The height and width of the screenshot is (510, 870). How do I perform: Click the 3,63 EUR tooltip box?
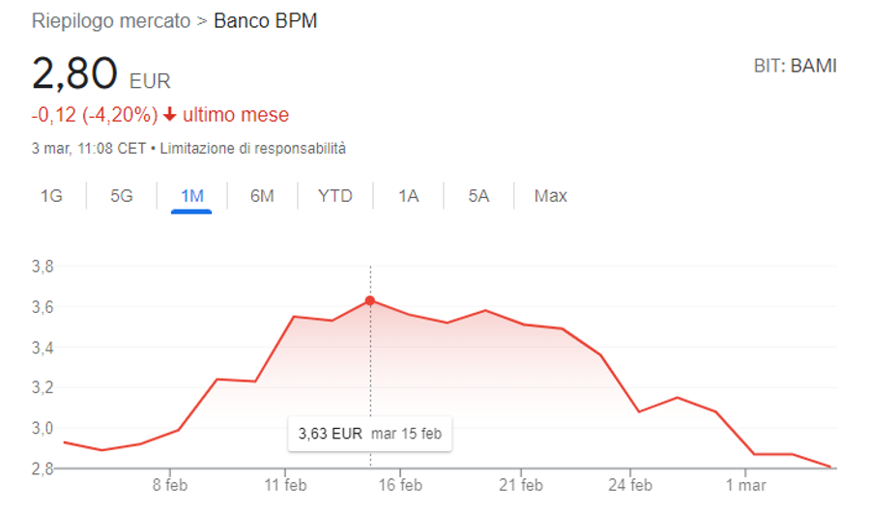[x=369, y=434]
